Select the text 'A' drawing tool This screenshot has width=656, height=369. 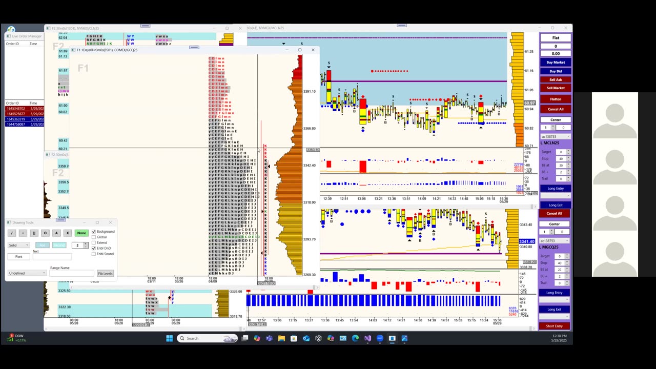tap(56, 233)
